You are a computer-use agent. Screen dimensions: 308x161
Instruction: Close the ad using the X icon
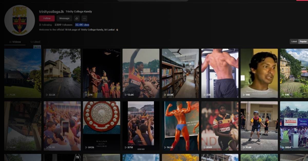click(39, 47)
